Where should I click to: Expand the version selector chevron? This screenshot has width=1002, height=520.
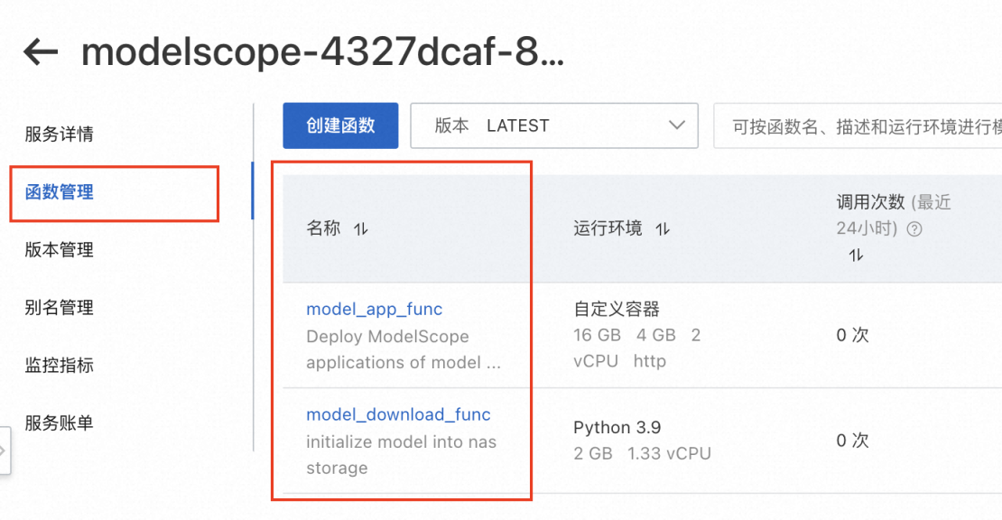[677, 125]
